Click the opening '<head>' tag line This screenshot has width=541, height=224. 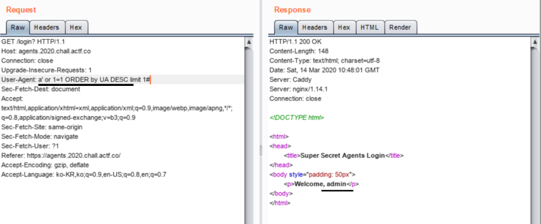pos(280,146)
